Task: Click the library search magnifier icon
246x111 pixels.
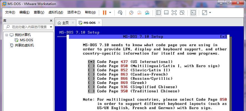Action: click(8, 27)
